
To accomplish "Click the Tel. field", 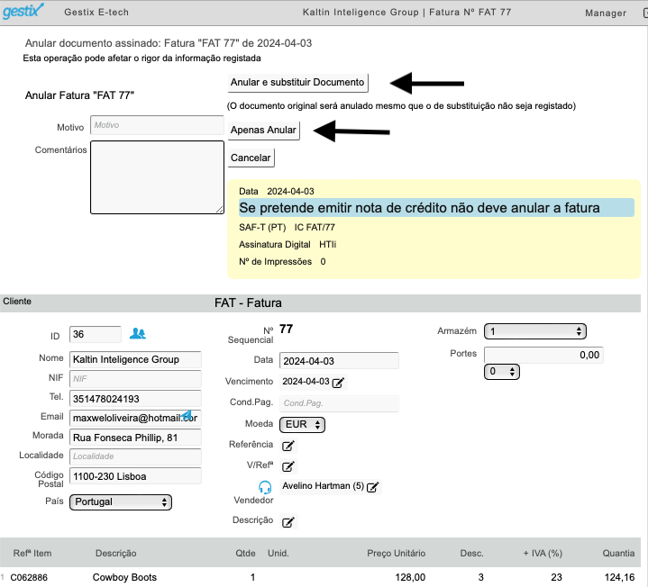I will click(135, 399).
